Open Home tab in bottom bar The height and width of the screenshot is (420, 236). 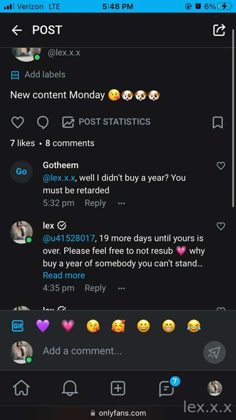pos(21,388)
